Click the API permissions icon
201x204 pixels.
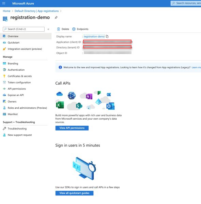4,89
